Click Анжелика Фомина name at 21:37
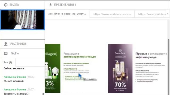This screenshot has height=95, width=170. pos(15,89)
